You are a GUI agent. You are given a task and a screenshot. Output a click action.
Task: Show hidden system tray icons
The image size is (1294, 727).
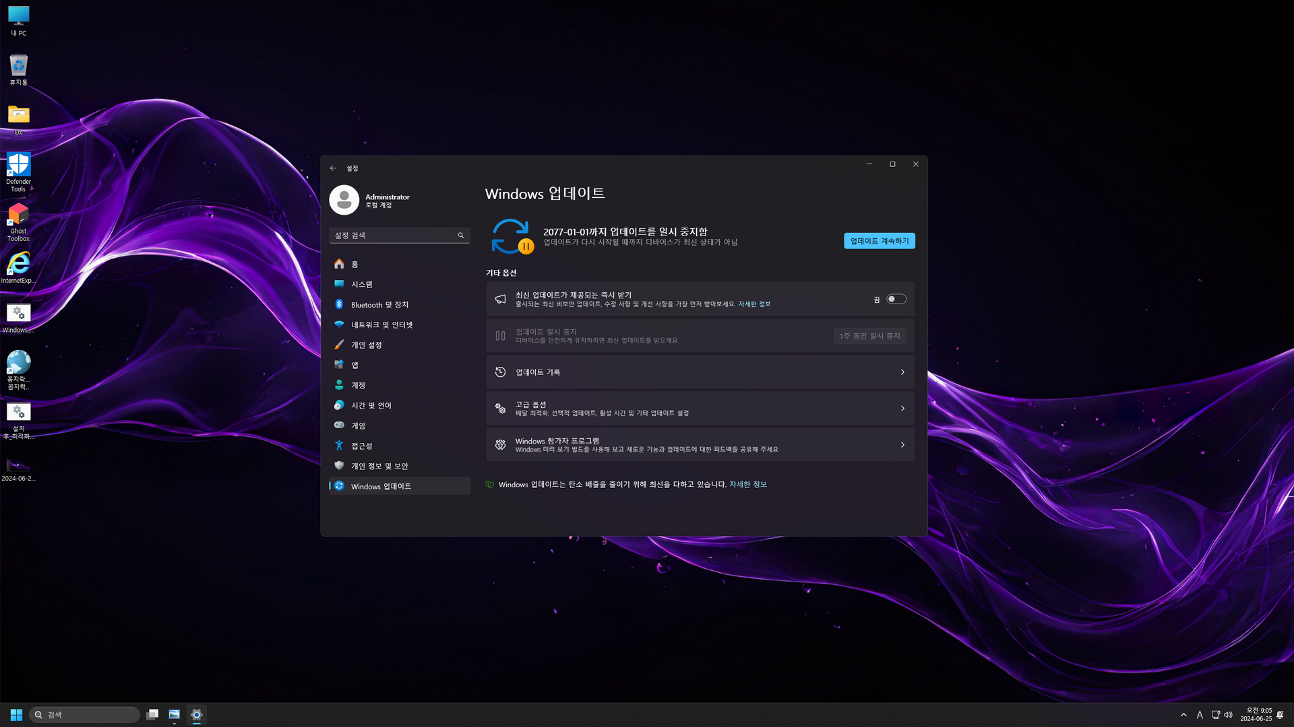[x=1183, y=715]
